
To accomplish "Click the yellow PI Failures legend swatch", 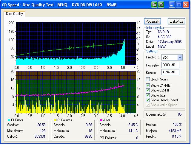I will [55, 120].
